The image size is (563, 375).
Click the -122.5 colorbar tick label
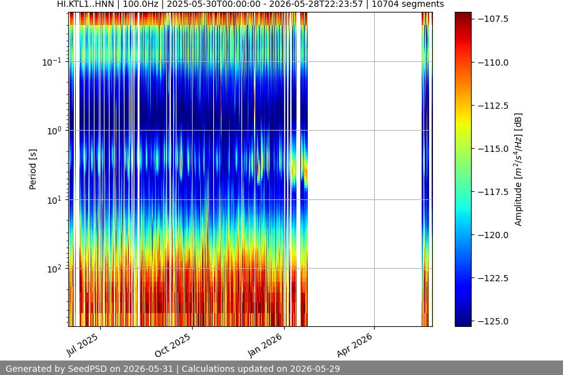pyautogui.click(x=494, y=278)
